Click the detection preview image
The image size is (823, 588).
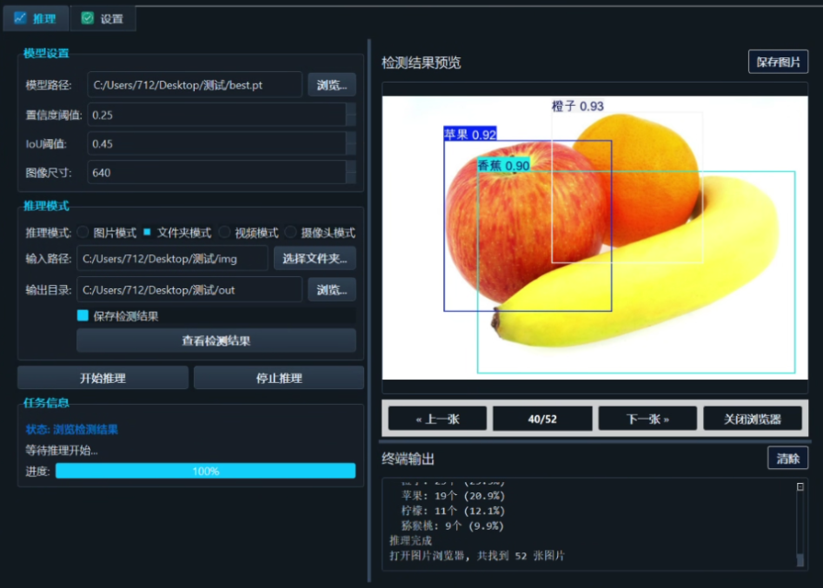click(594, 238)
